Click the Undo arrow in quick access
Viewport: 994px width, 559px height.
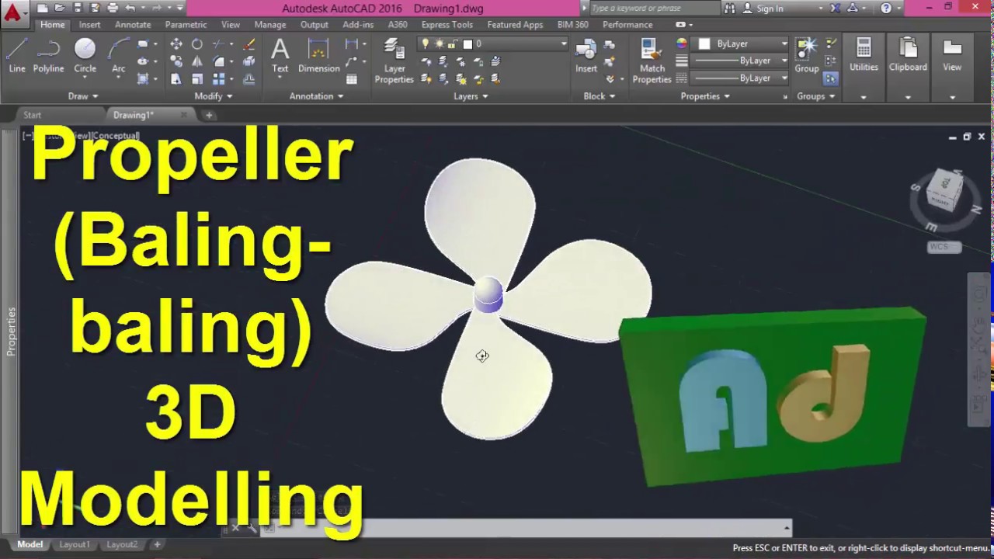coord(130,8)
